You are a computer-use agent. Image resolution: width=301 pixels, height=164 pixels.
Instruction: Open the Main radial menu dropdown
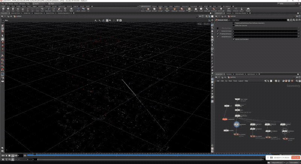[55, 4]
